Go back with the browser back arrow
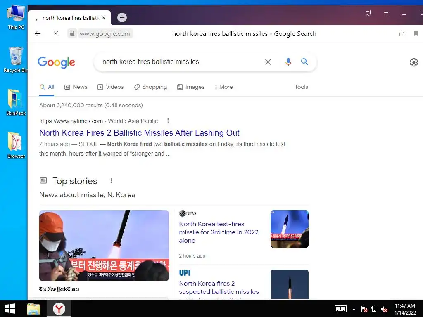The height and width of the screenshot is (317, 423). pos(38,33)
